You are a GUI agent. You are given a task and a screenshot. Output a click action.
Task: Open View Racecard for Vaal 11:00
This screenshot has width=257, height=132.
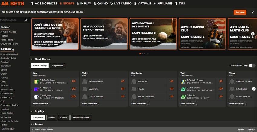[x=41, y=104]
